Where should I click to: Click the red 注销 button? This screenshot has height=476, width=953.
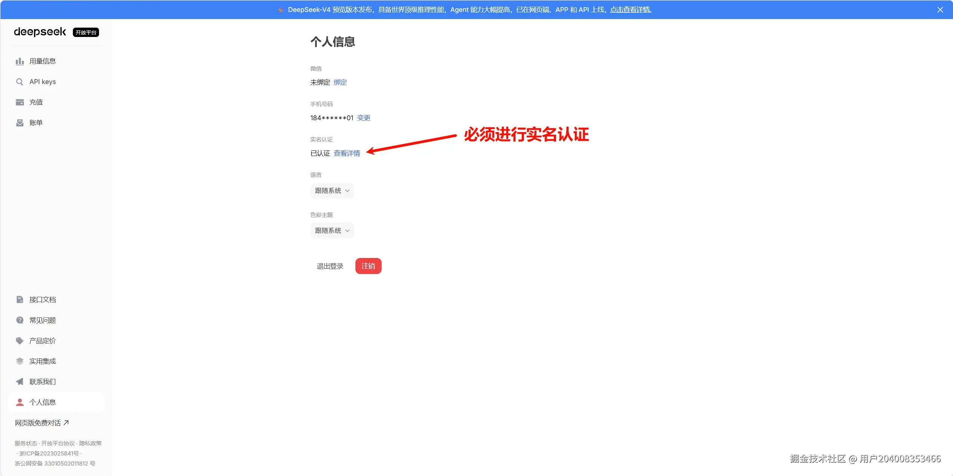368,266
